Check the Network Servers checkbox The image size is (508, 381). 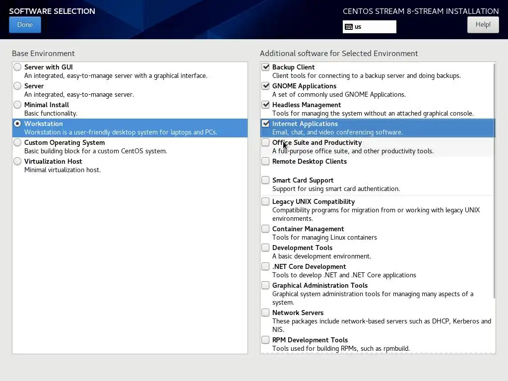265,313
